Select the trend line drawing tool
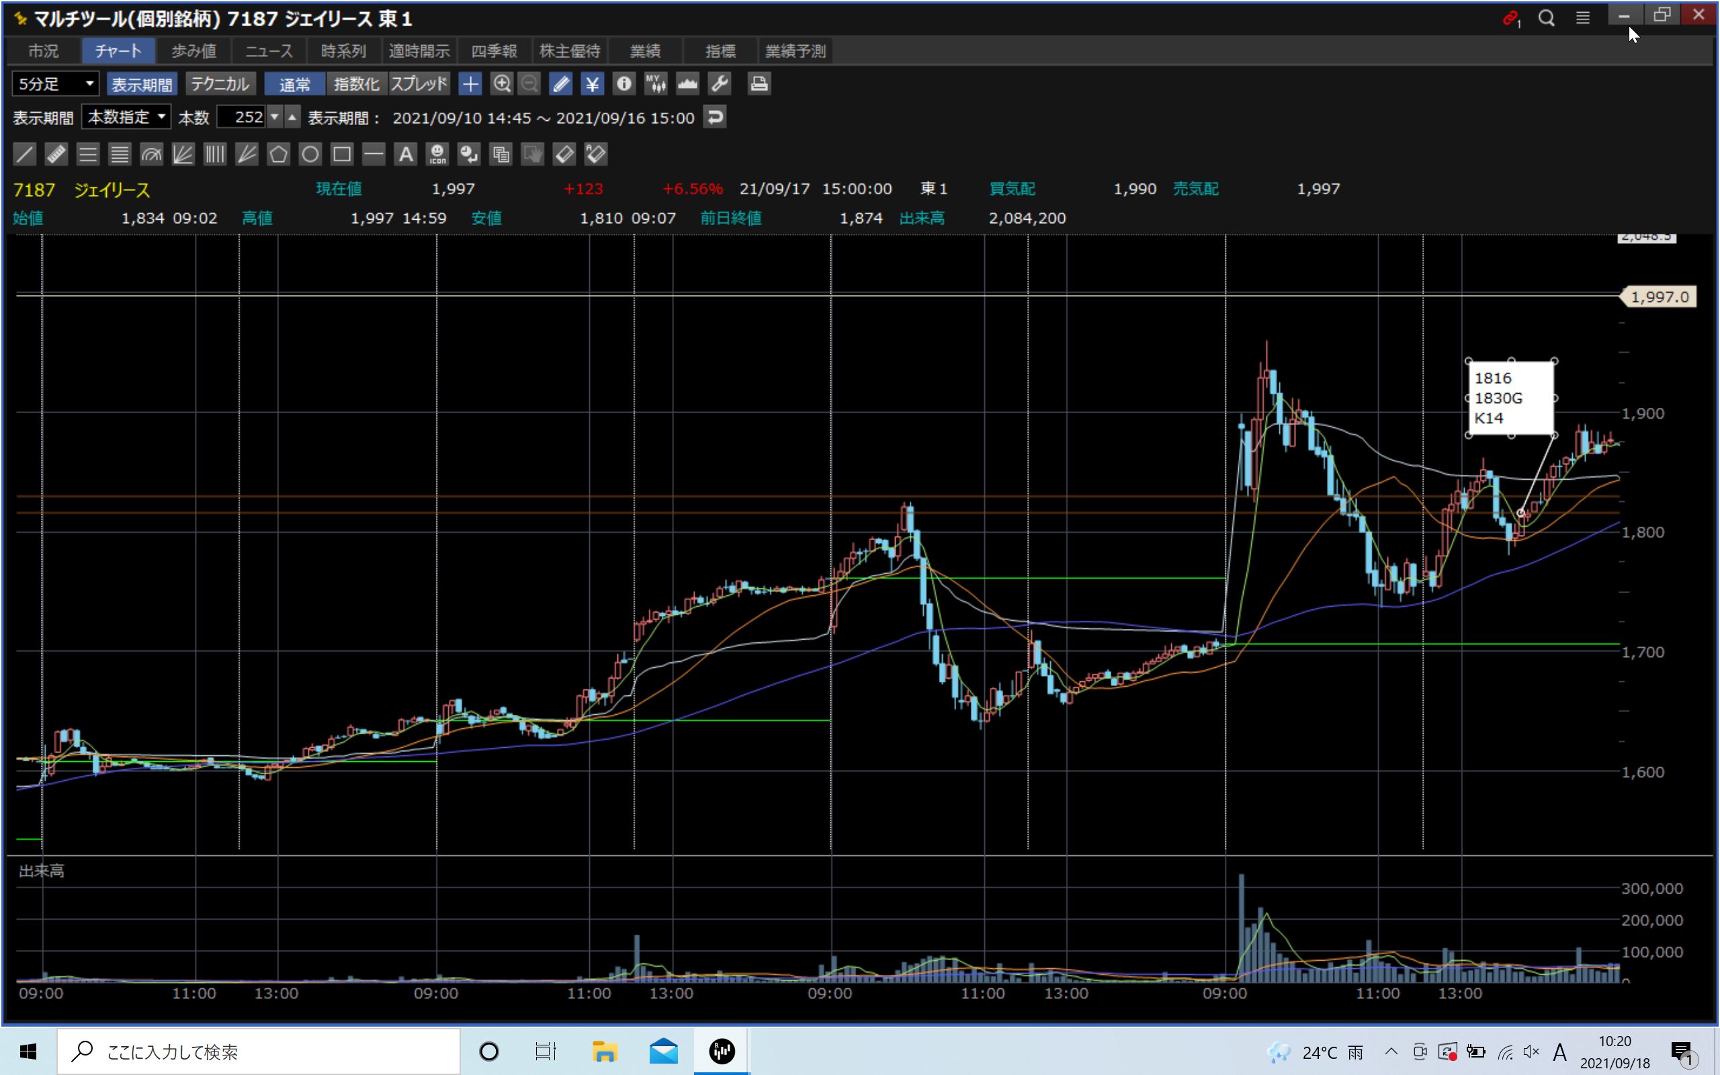 pyautogui.click(x=24, y=155)
